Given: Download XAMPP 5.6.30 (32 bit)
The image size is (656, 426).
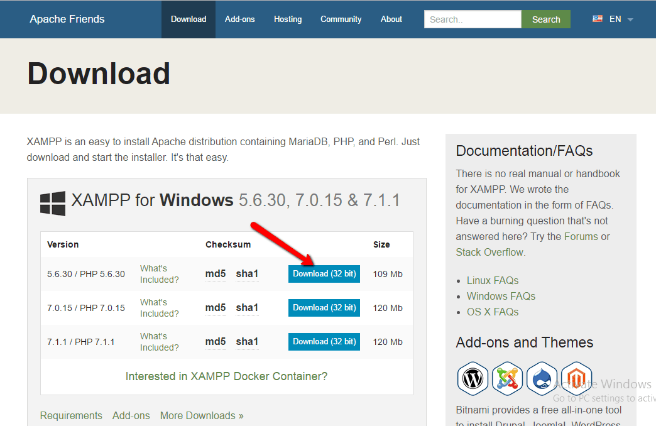Looking at the screenshot, I should pos(324,274).
